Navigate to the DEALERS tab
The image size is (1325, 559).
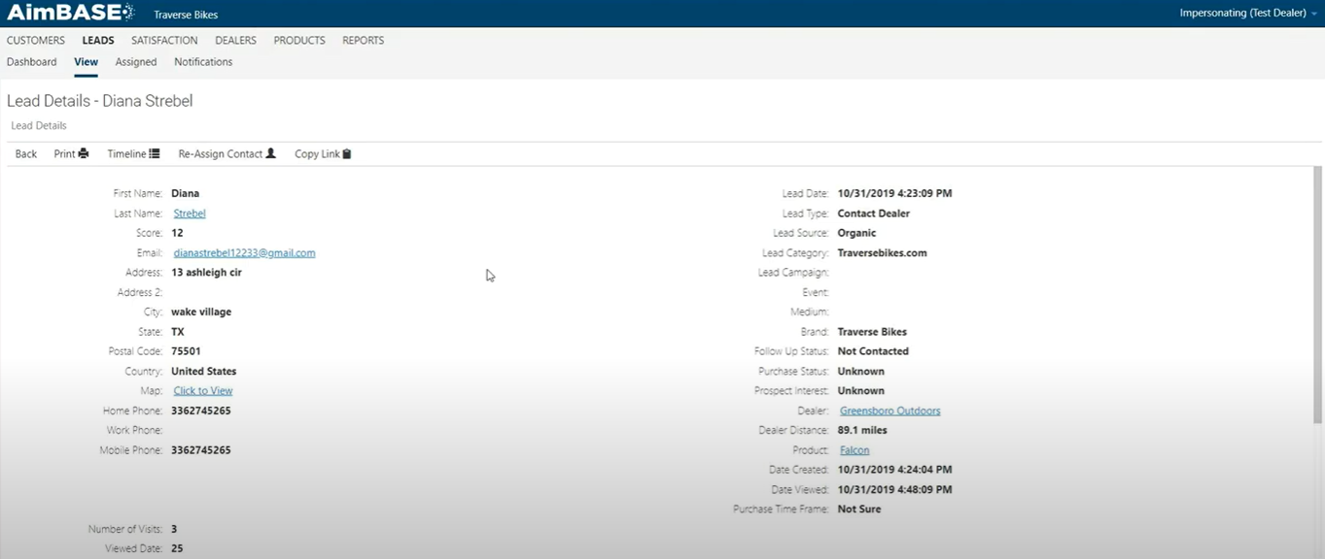click(x=235, y=40)
